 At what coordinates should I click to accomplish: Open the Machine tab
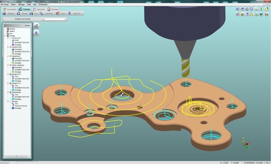tap(53, 9)
